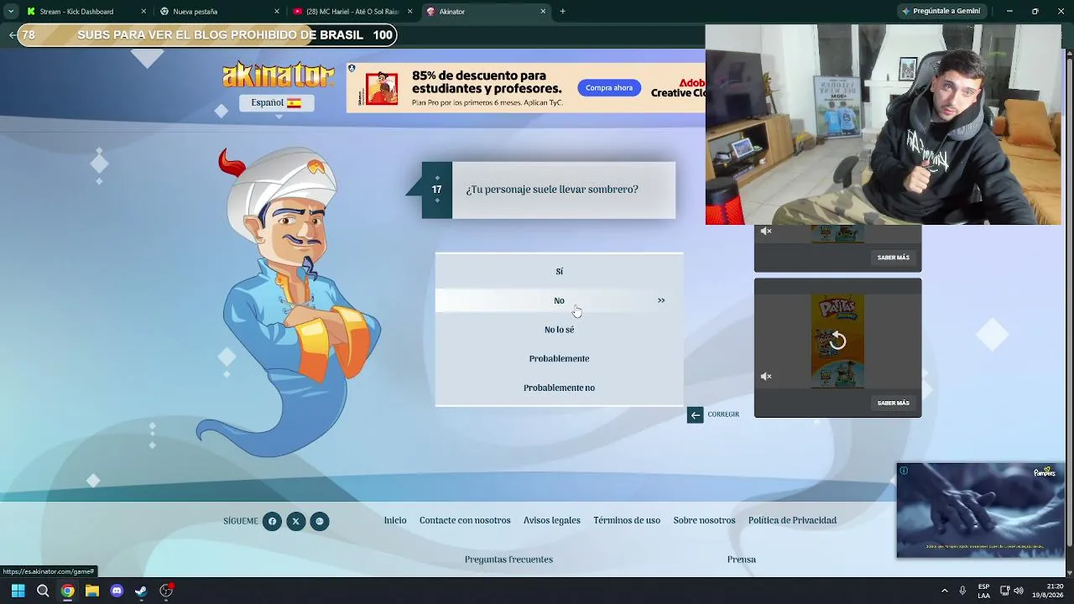Answer "No" to the hat question
The height and width of the screenshot is (604, 1074).
pos(559,300)
